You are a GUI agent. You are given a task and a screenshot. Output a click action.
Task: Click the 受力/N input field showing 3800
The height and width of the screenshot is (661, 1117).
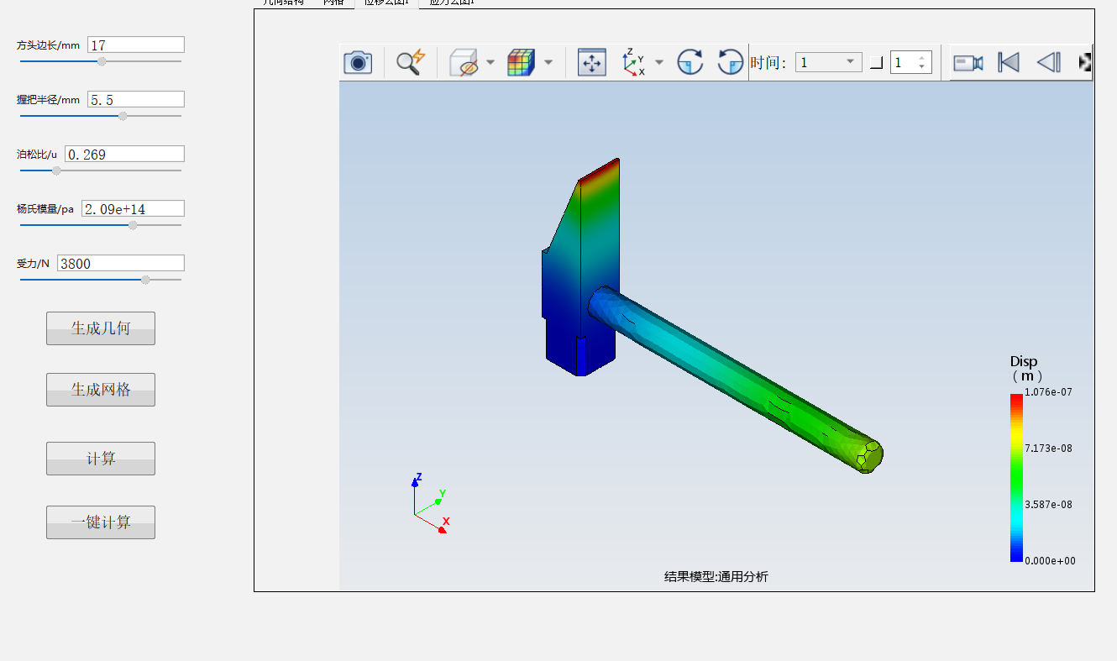(121, 263)
